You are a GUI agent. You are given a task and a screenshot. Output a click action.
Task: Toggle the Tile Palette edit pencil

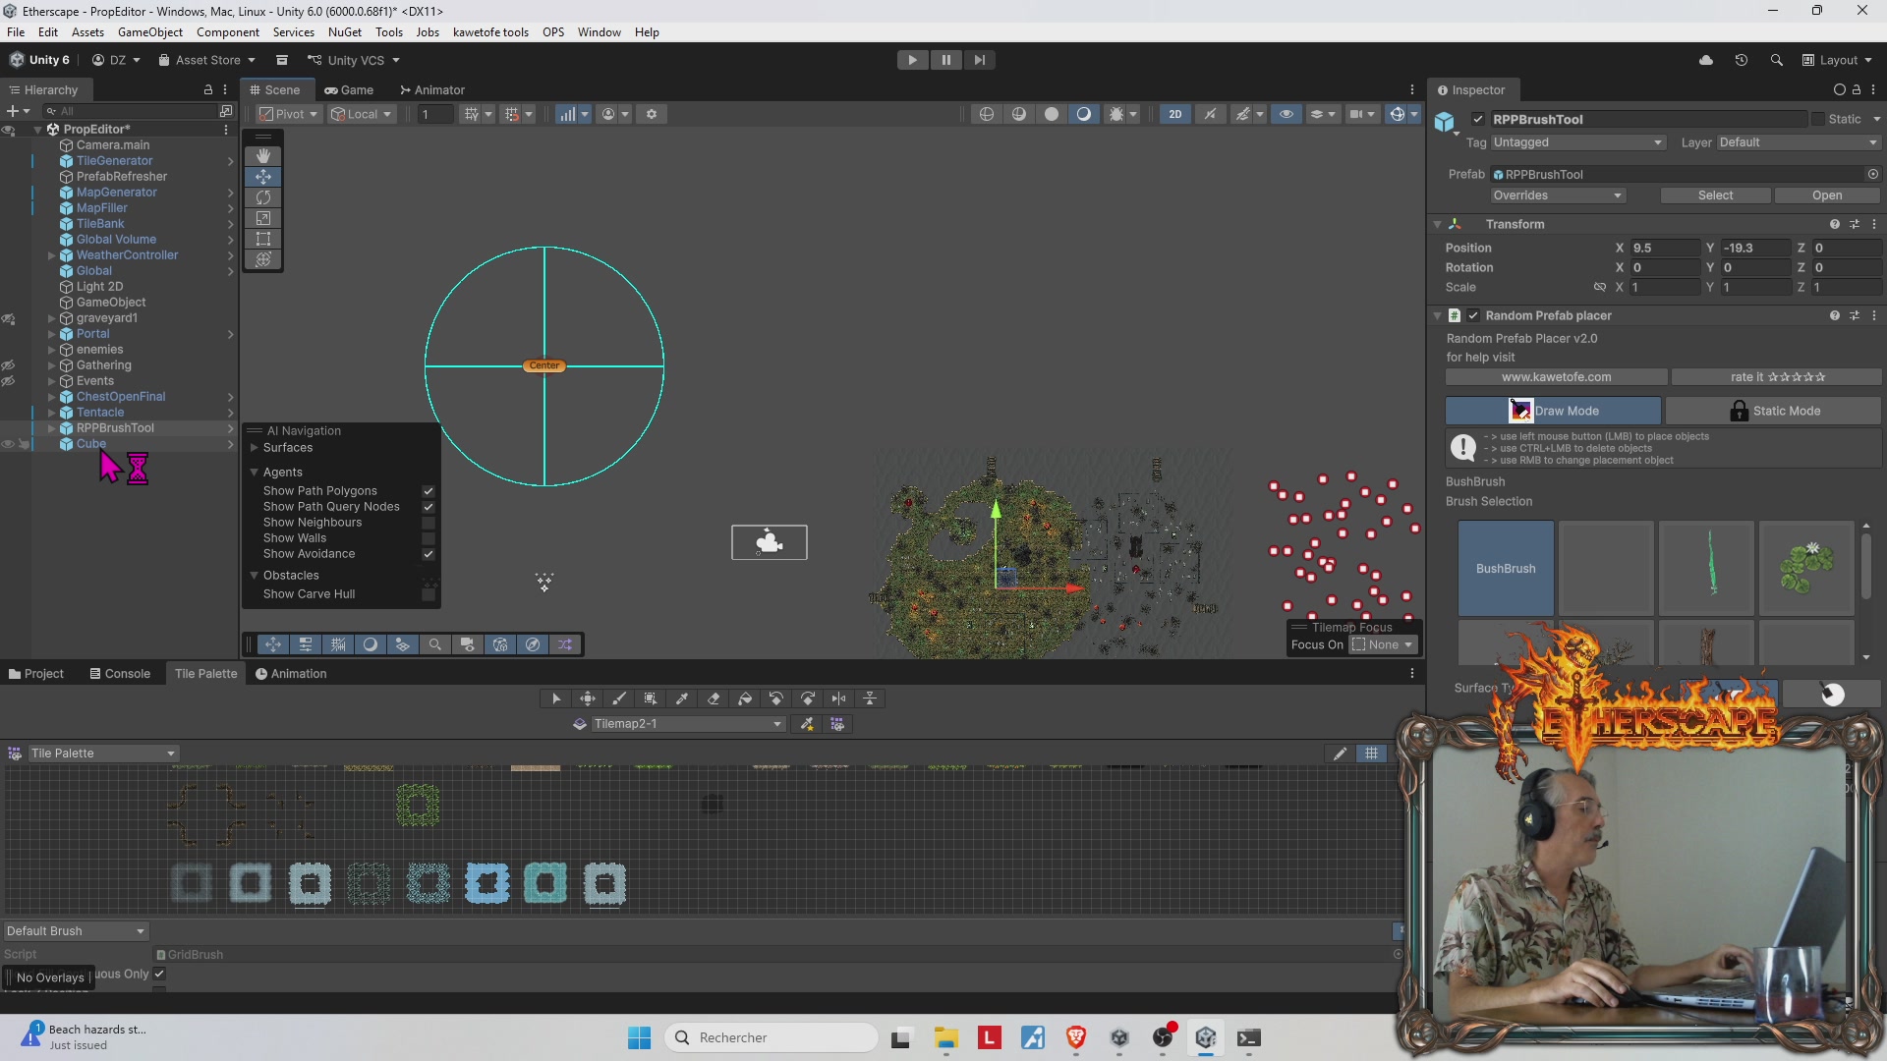tap(1340, 754)
